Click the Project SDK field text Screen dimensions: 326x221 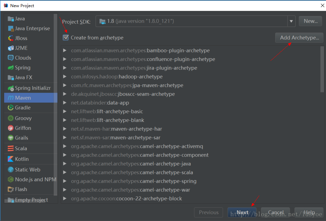[141, 21]
